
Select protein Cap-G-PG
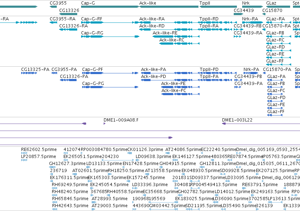click(x=110, y=87)
